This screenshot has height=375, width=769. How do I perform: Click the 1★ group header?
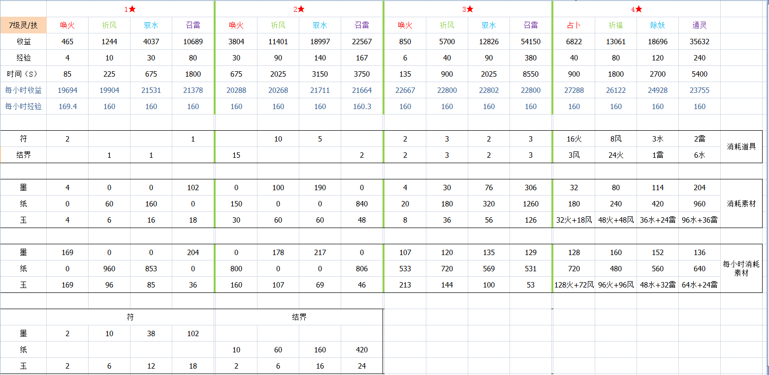click(130, 9)
